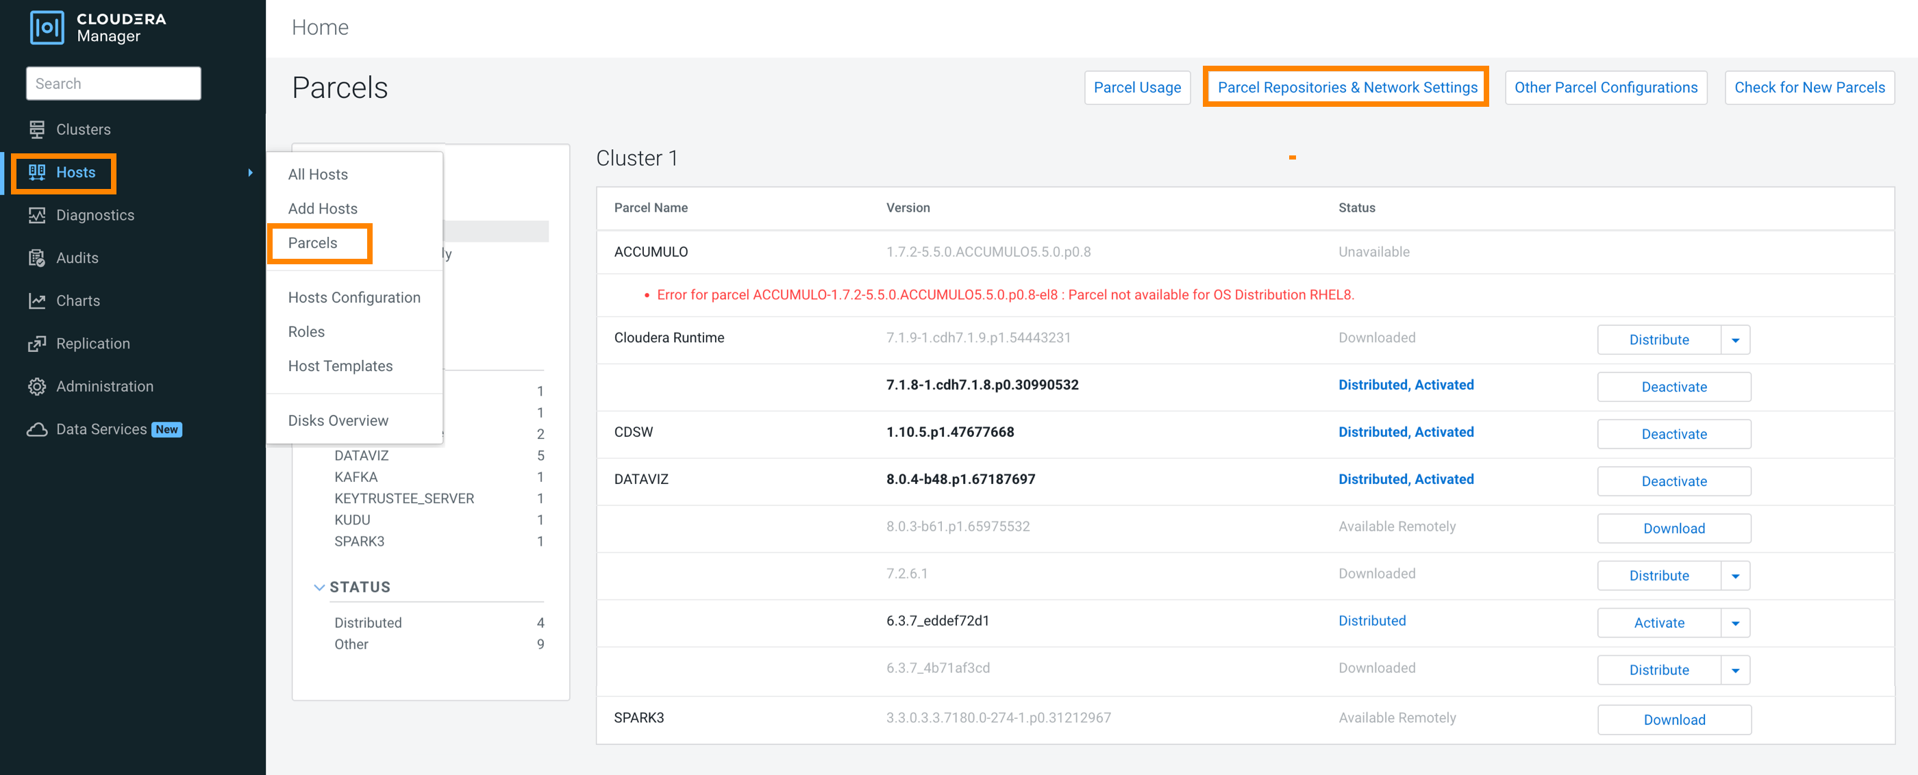Click the Cloudera Manager logo icon
The height and width of the screenshot is (775, 1918).
[x=47, y=27]
